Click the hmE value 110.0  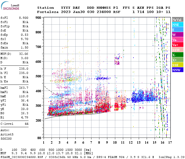24,96
